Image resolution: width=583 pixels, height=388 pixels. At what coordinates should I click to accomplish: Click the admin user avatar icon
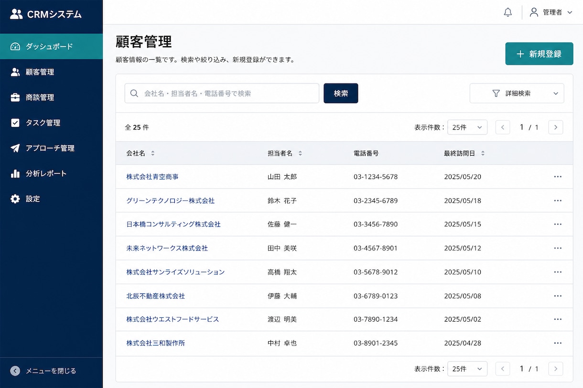click(x=534, y=12)
